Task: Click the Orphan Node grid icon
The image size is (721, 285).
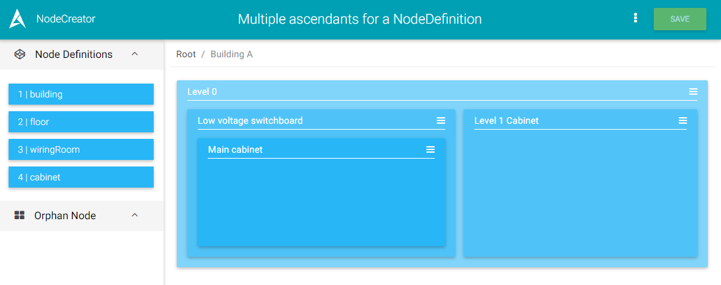Action: [20, 216]
